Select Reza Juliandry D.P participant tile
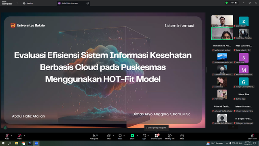The height and width of the screenshot is (146, 259). coord(244,47)
